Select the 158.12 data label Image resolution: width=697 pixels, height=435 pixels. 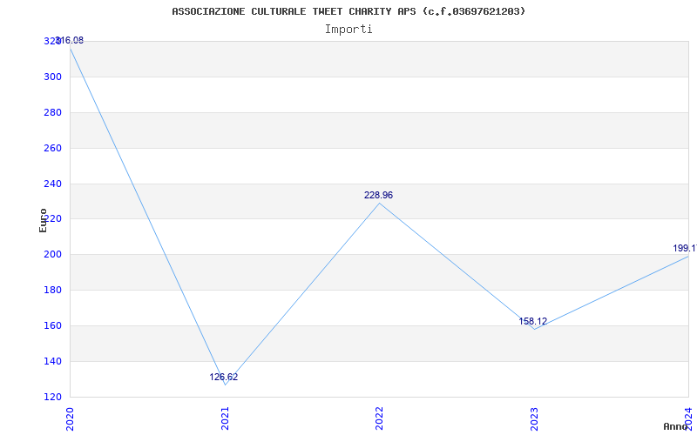tap(532, 321)
